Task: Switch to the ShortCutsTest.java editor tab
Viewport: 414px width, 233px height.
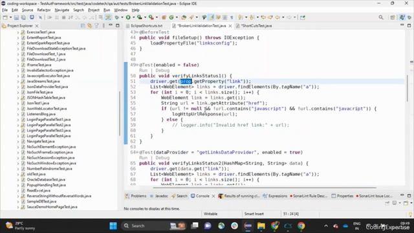Action: tap(254, 26)
